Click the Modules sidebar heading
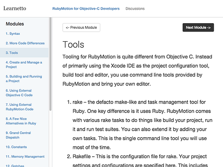The height and width of the screenshot is (167, 223). click(15, 24)
